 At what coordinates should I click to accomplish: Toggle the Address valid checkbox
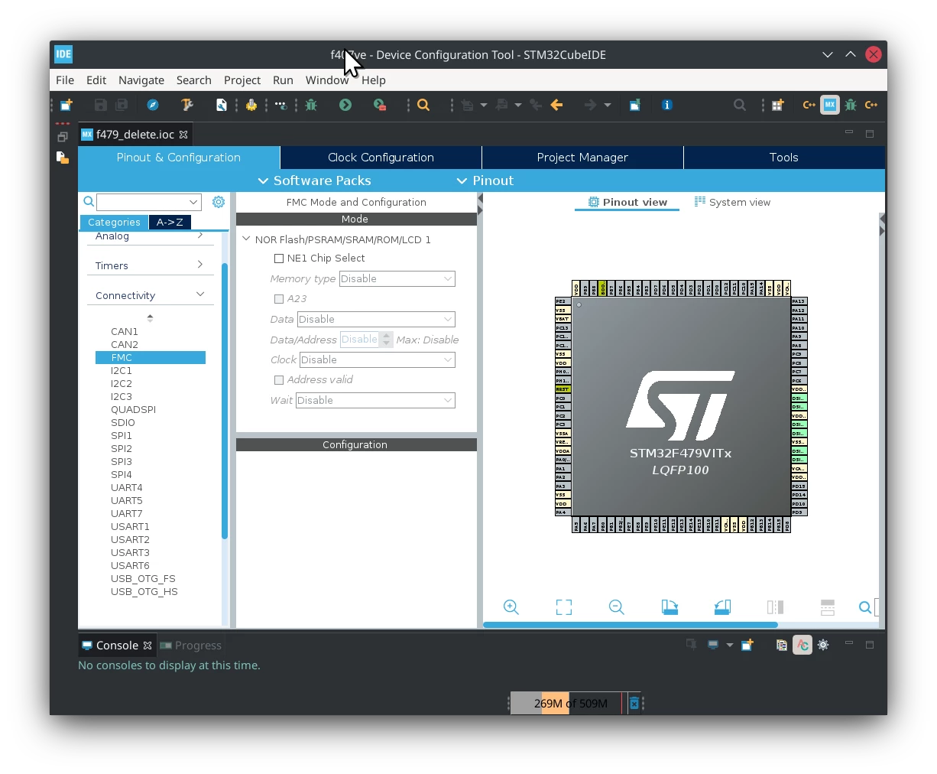pos(279,380)
